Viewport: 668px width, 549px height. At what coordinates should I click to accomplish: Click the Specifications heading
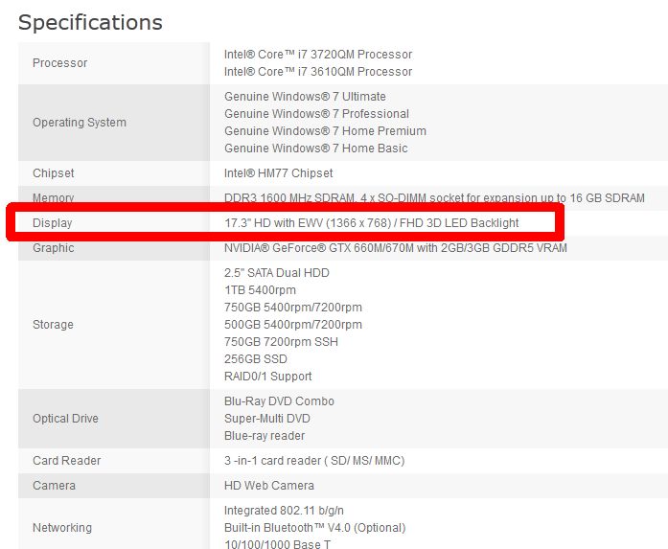point(90,22)
